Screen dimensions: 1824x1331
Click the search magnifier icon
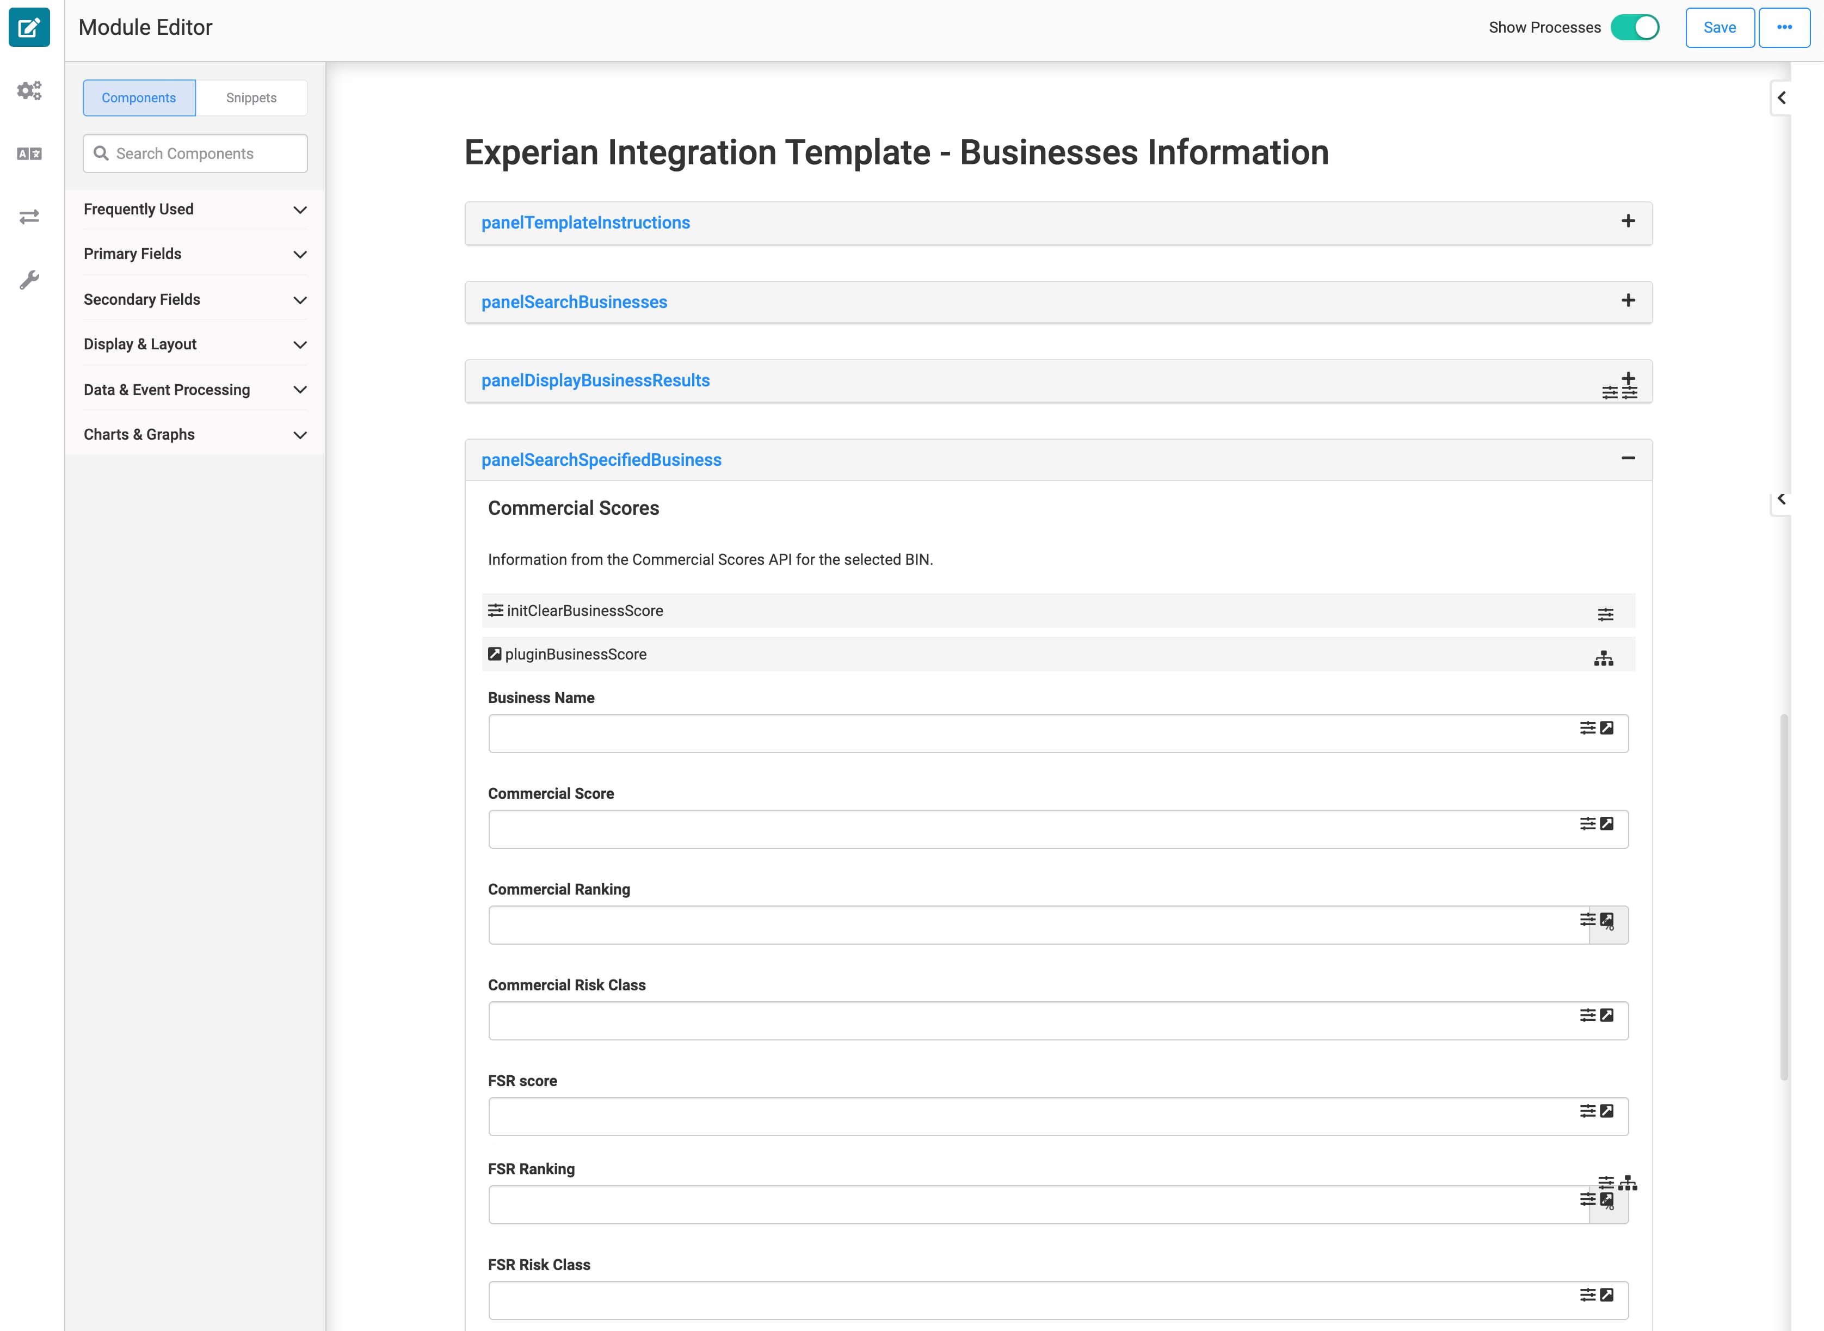coord(101,153)
